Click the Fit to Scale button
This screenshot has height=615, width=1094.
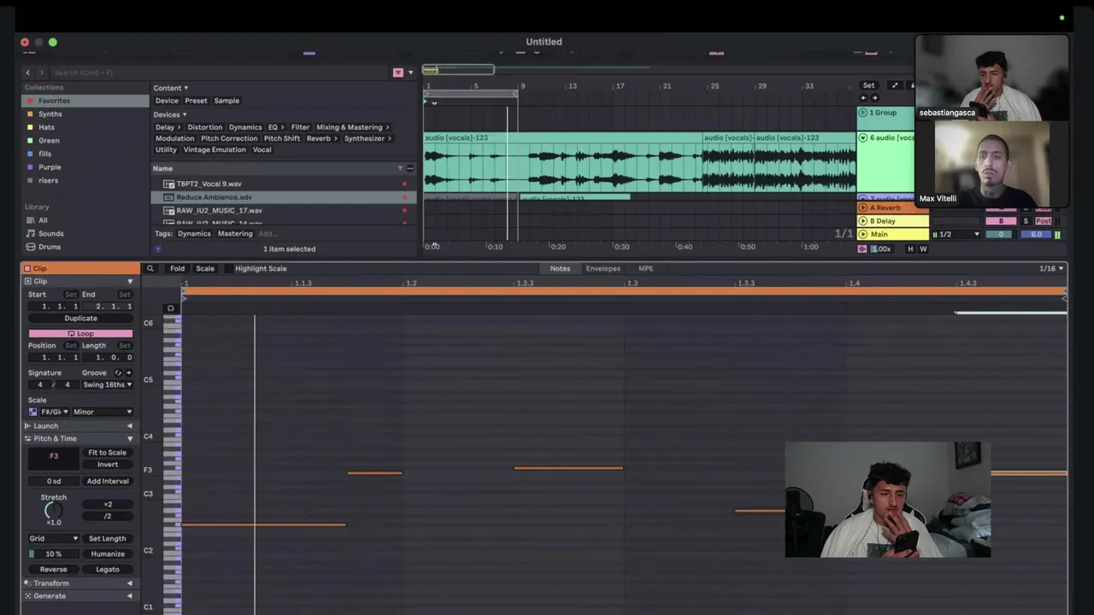pos(107,453)
